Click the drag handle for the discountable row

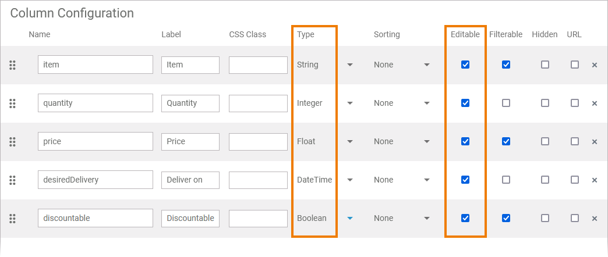(12, 219)
